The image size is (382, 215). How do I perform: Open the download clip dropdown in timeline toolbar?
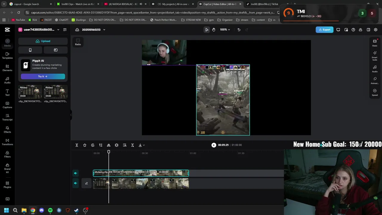pyautogui.click(x=142, y=145)
